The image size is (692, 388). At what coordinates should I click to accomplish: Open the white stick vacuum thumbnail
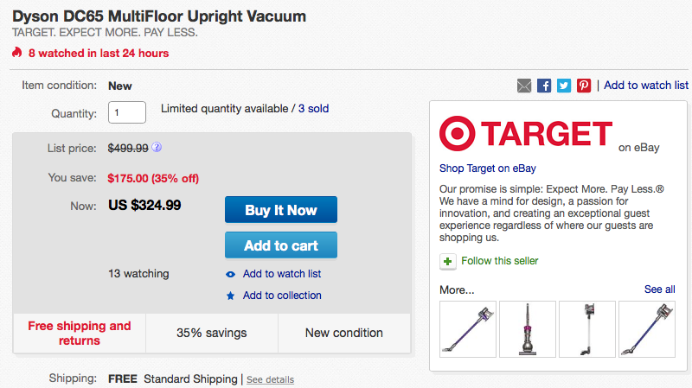click(x=586, y=328)
